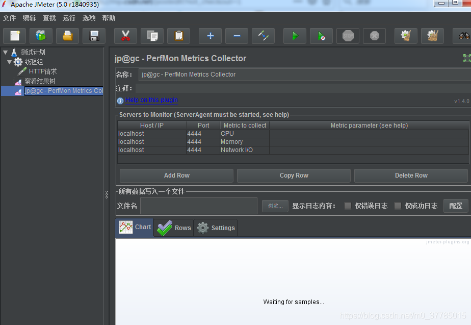Collapse the 测试计划 tree node

coord(5,53)
